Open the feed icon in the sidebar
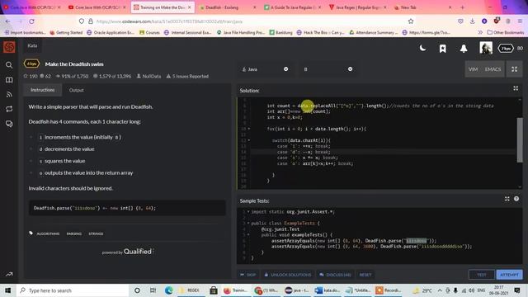 click(9, 94)
